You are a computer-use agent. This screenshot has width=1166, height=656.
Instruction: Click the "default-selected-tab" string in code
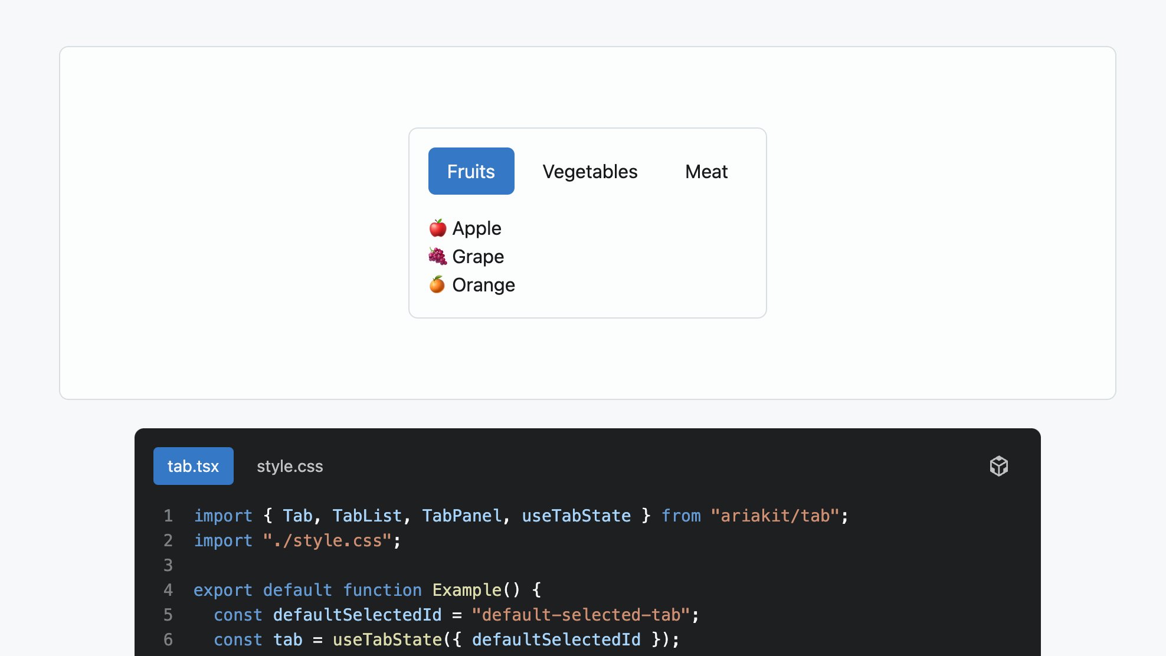click(x=581, y=615)
